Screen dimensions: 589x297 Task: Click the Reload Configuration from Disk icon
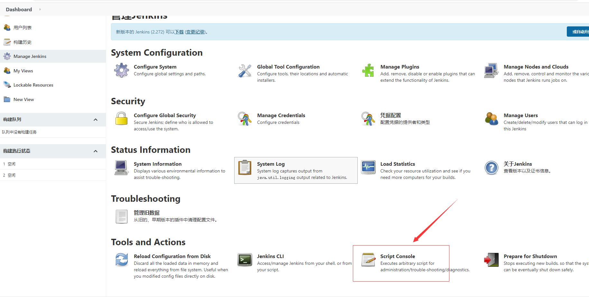pyautogui.click(x=122, y=260)
